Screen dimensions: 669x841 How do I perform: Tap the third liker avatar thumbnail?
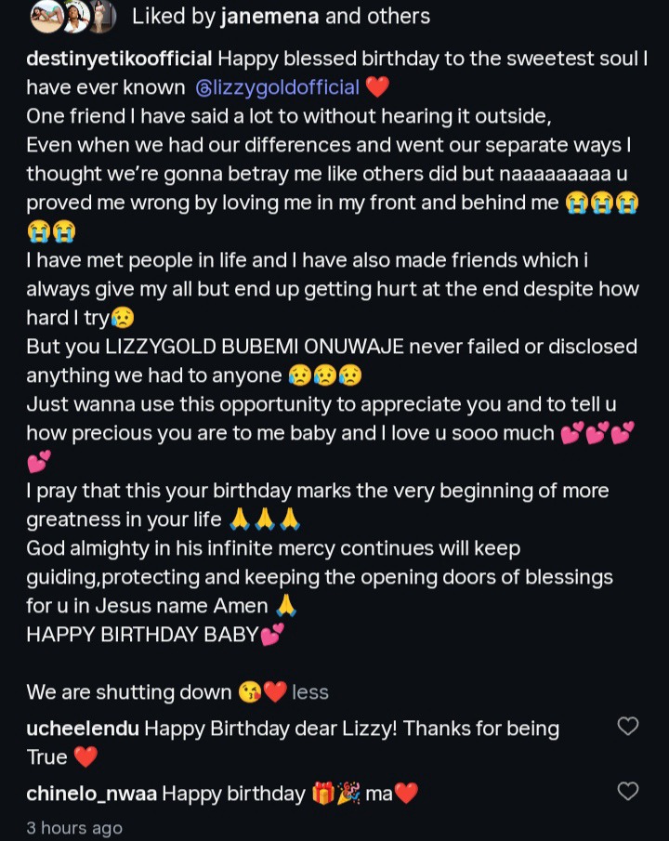102,16
